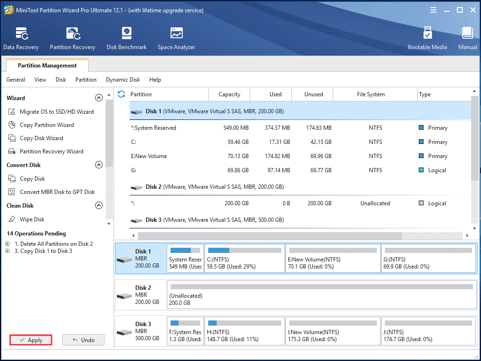The height and width of the screenshot is (361, 481).
Task: Select Wipe Disk in sidebar
Action: point(32,219)
